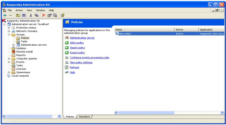The image size is (226, 125).
Task: Click the Cut scissors toolbar icon
Action: coord(31,15)
